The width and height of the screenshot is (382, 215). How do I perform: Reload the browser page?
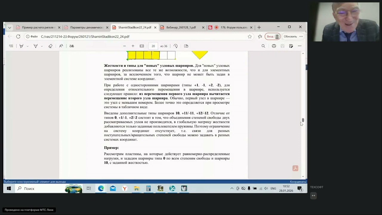point(18,36)
